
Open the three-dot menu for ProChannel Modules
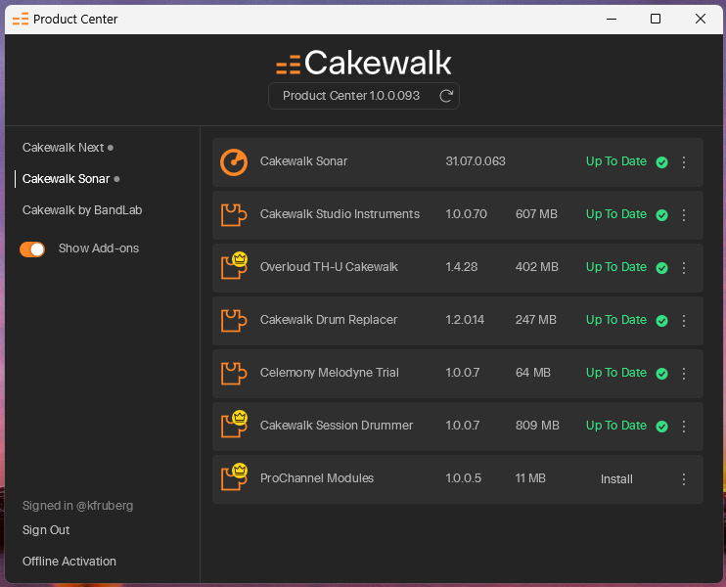tap(684, 478)
